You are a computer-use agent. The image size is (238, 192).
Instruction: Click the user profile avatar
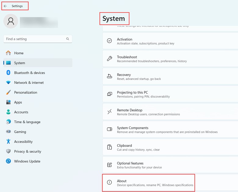[11, 21]
